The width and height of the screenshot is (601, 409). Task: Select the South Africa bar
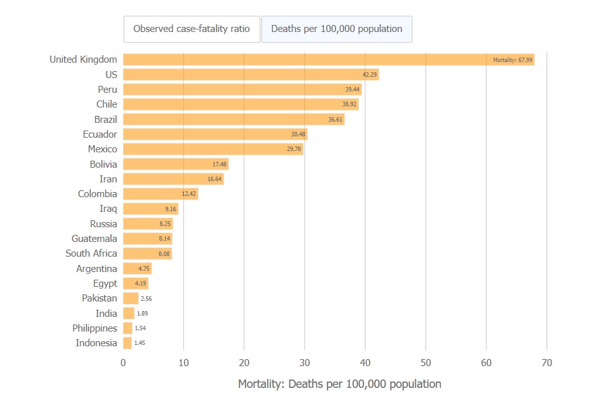click(147, 253)
